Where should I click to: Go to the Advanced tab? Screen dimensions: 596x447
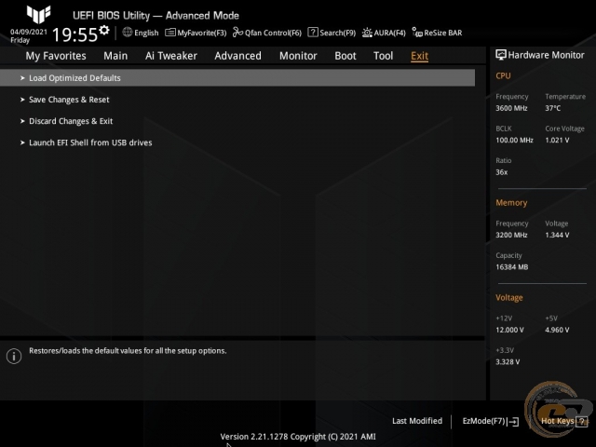click(238, 56)
